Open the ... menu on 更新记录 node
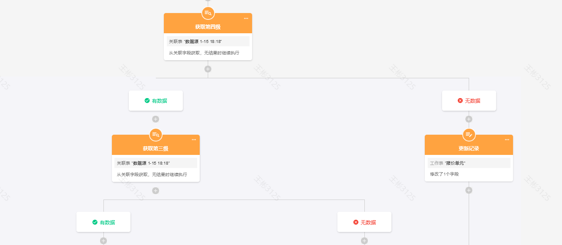562x245 pixels. [x=507, y=140]
